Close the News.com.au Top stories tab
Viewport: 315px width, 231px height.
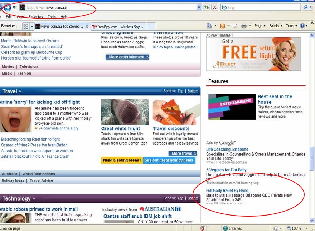(x=87, y=27)
